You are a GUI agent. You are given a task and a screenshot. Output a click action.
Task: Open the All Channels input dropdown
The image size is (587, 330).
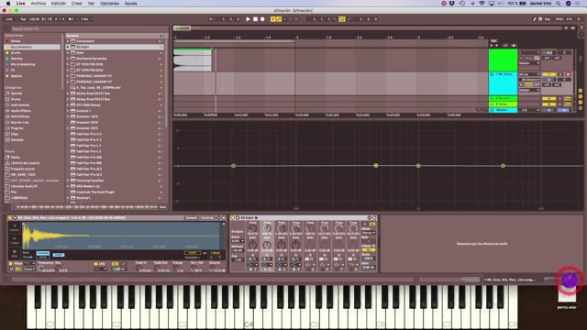[x=529, y=80]
